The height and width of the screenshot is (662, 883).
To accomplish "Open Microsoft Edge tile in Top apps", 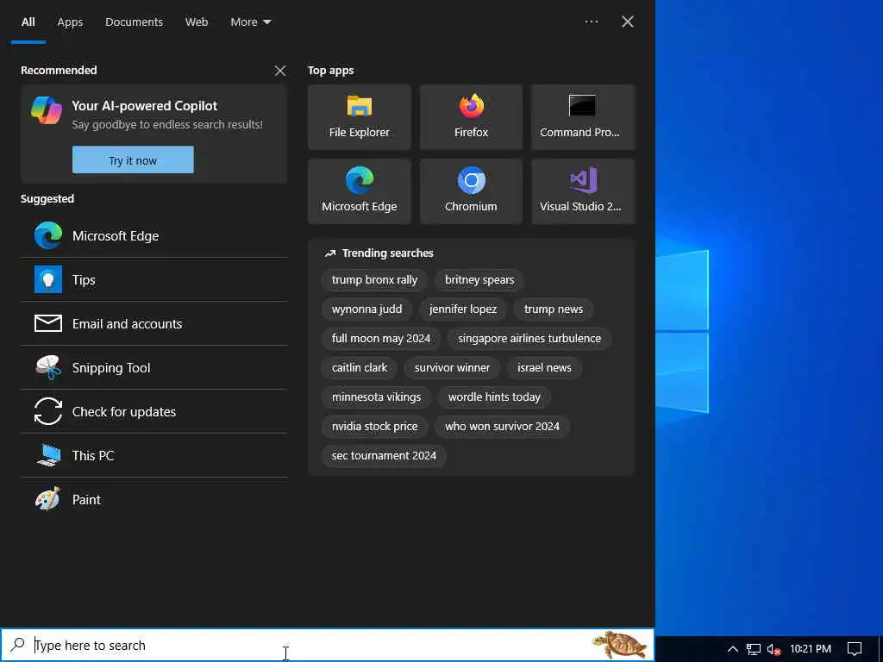I will (x=360, y=191).
